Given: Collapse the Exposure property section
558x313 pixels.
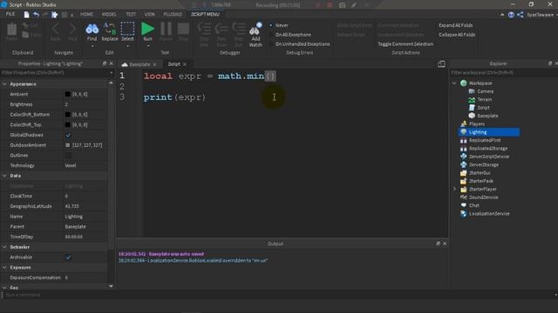Looking at the screenshot, I should pyautogui.click(x=4, y=268).
